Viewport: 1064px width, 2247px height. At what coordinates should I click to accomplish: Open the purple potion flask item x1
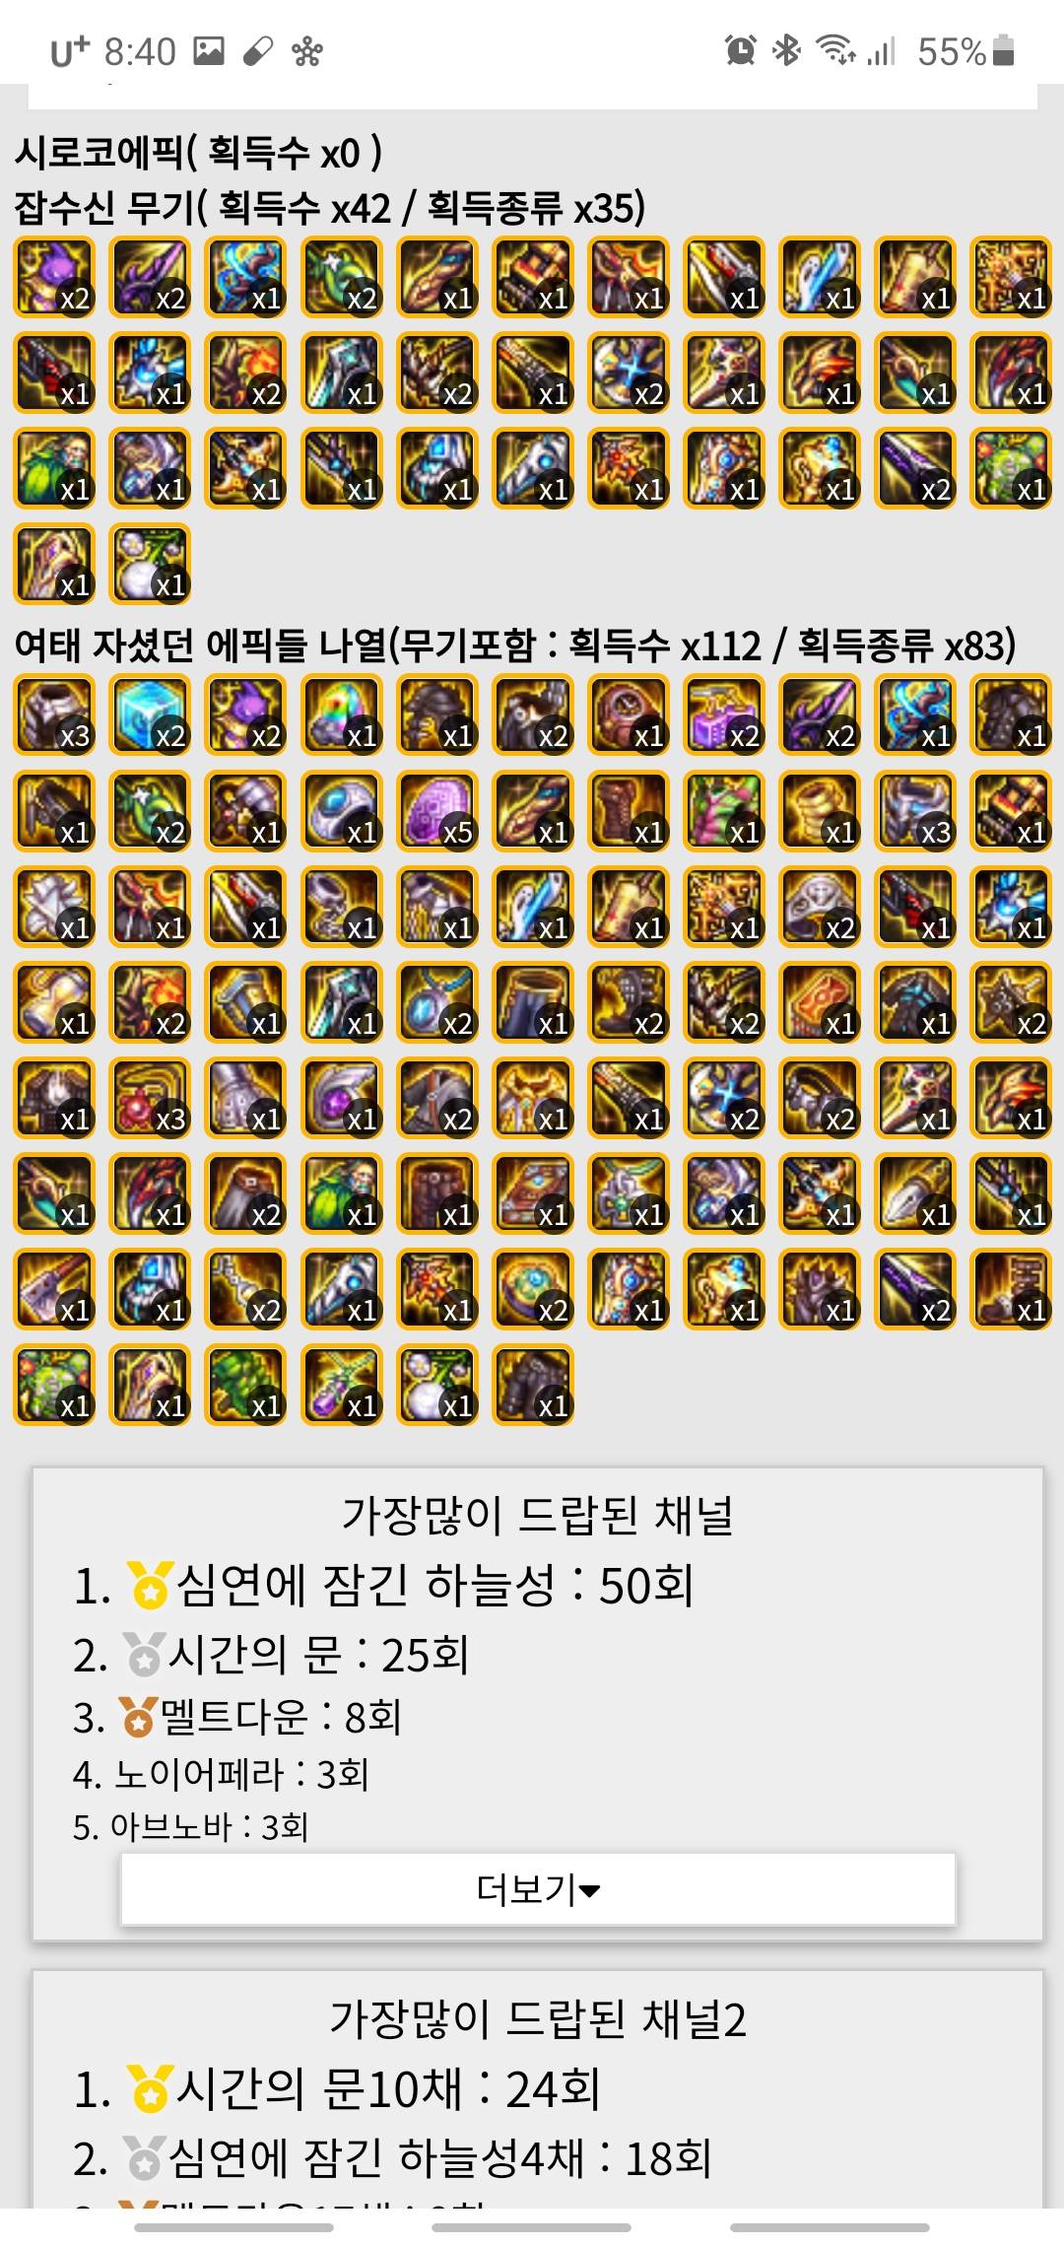341,1384
